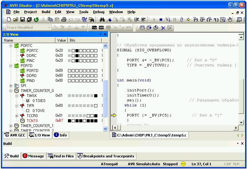Open the Trace Disabled dropdown
This screenshot has width=247, height=169.
coord(49,28)
